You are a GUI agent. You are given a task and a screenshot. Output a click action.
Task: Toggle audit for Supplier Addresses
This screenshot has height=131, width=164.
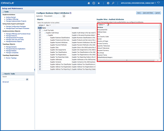click(40, 59)
